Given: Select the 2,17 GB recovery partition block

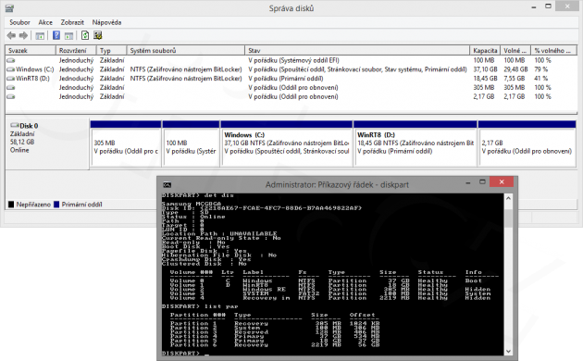Looking at the screenshot, I should pos(527,143).
